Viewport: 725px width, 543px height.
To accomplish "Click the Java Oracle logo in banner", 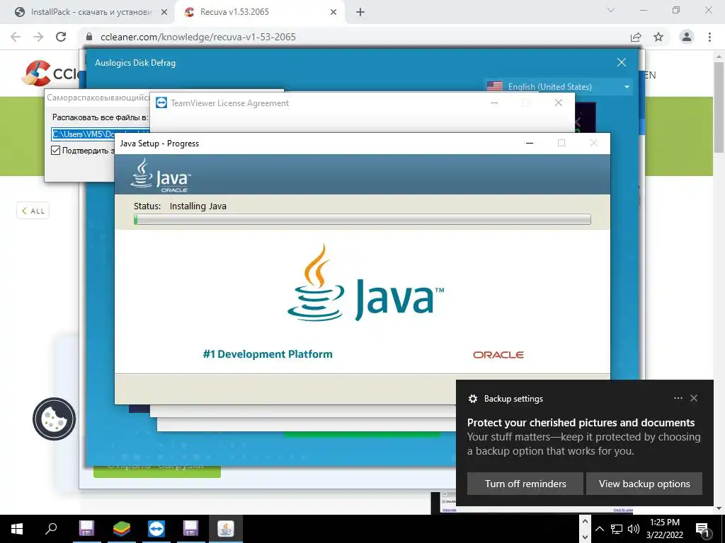I will [x=161, y=175].
